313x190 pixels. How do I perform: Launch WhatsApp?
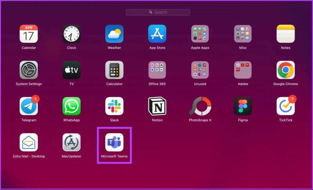click(72, 106)
